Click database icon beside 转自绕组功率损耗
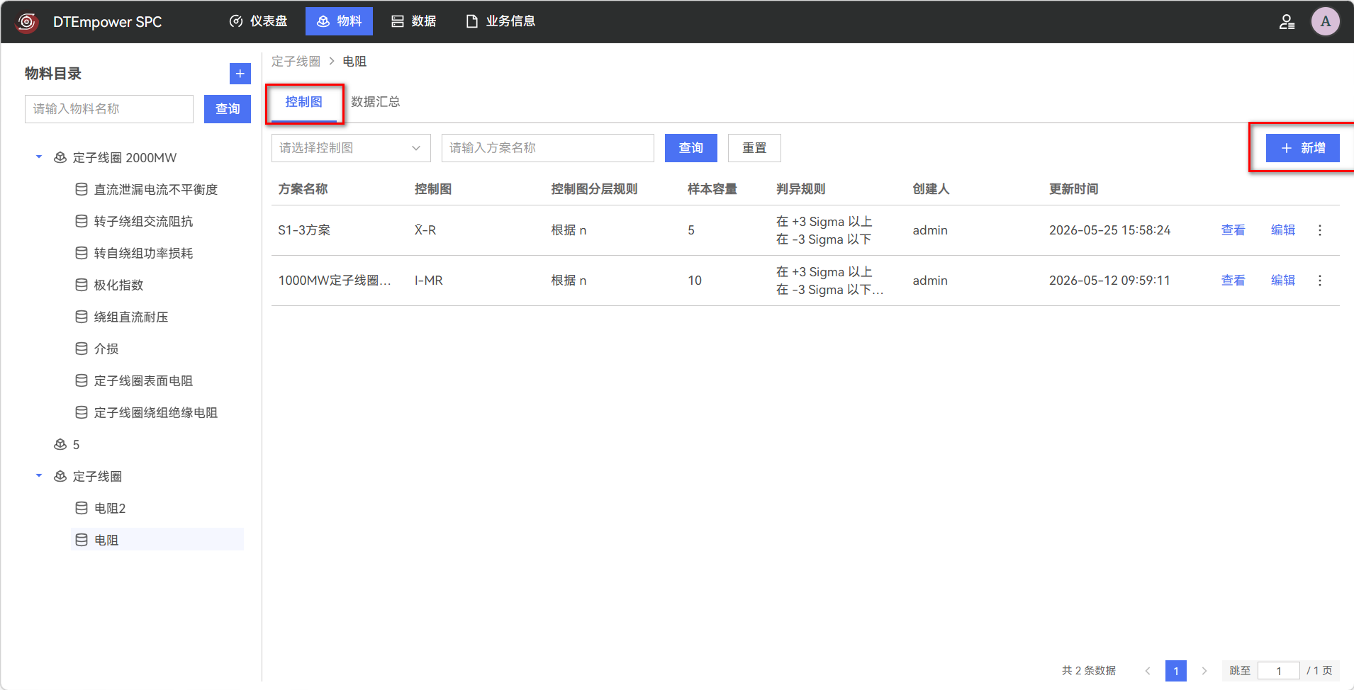The image size is (1354, 690). pos(82,253)
